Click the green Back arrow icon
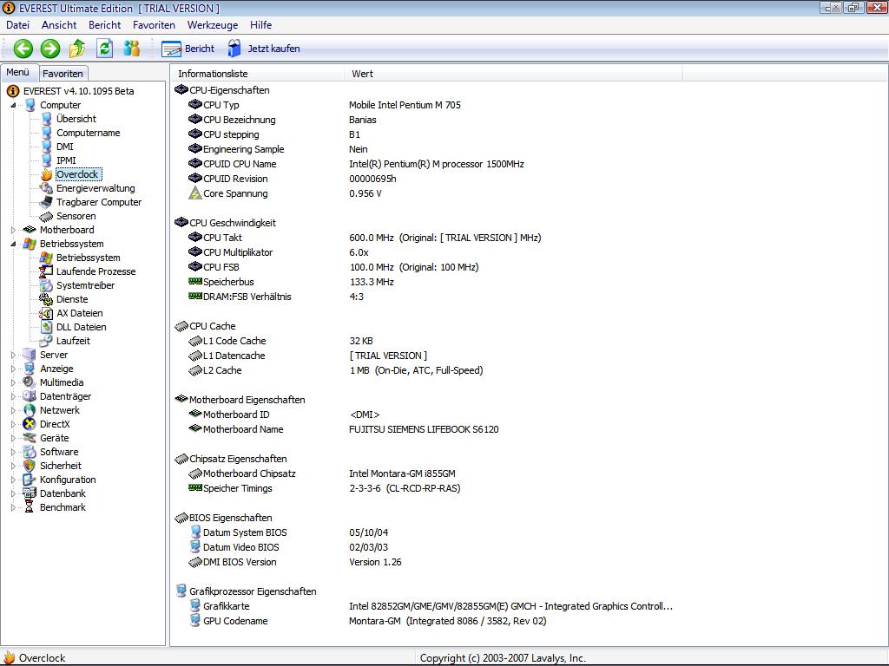The height and width of the screenshot is (666, 889). coord(23,49)
